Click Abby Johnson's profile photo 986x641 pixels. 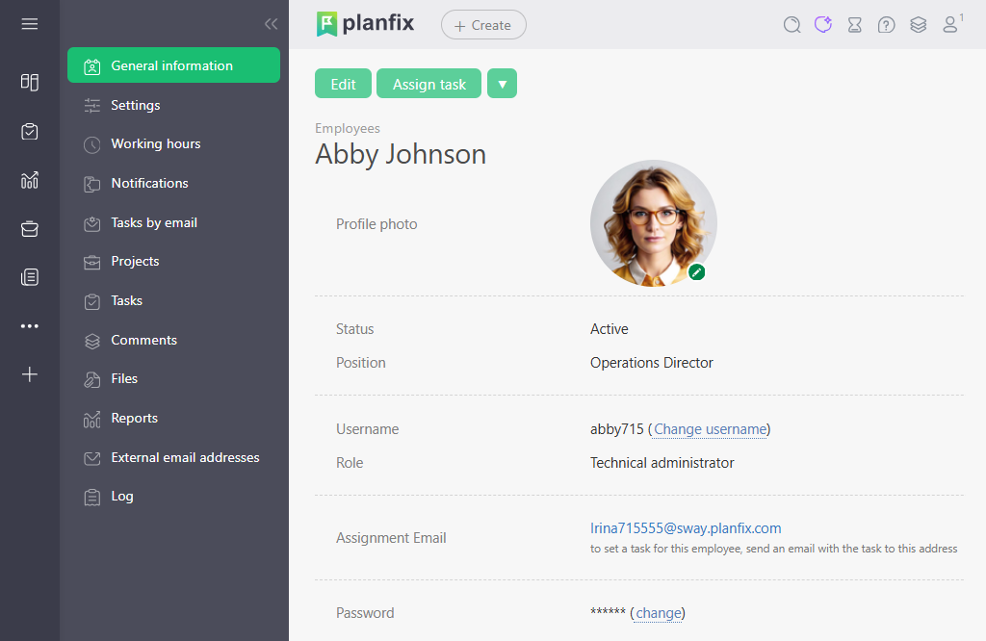pyautogui.click(x=654, y=223)
